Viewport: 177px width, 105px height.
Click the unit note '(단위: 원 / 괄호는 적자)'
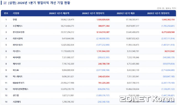166,8
